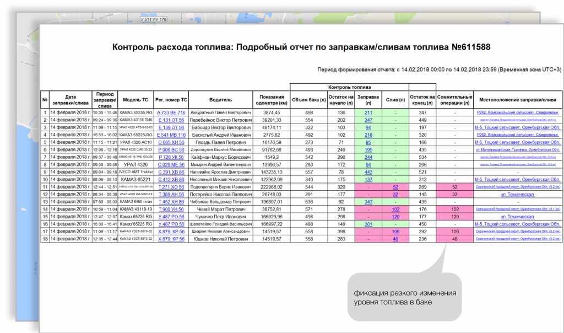Image resolution: width=564 pixels, height=333 pixels.
Task: Open ул. Техническая location in Потеряйко row
Action: 518,195
